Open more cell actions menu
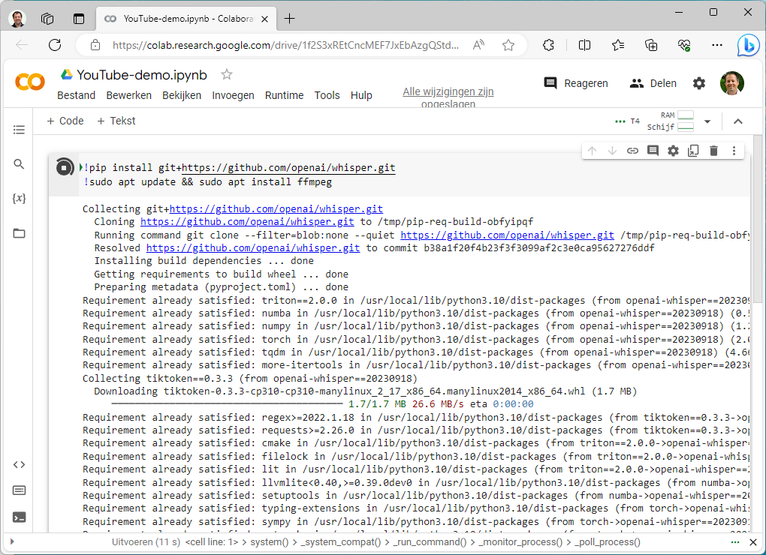 coord(734,151)
